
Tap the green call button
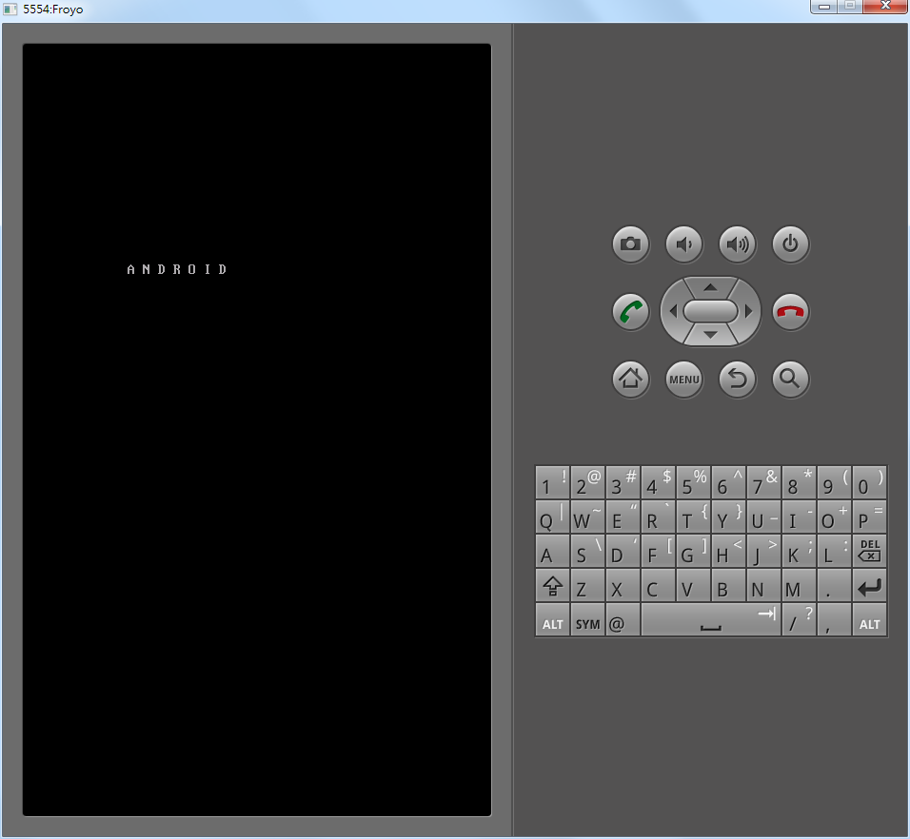point(630,312)
